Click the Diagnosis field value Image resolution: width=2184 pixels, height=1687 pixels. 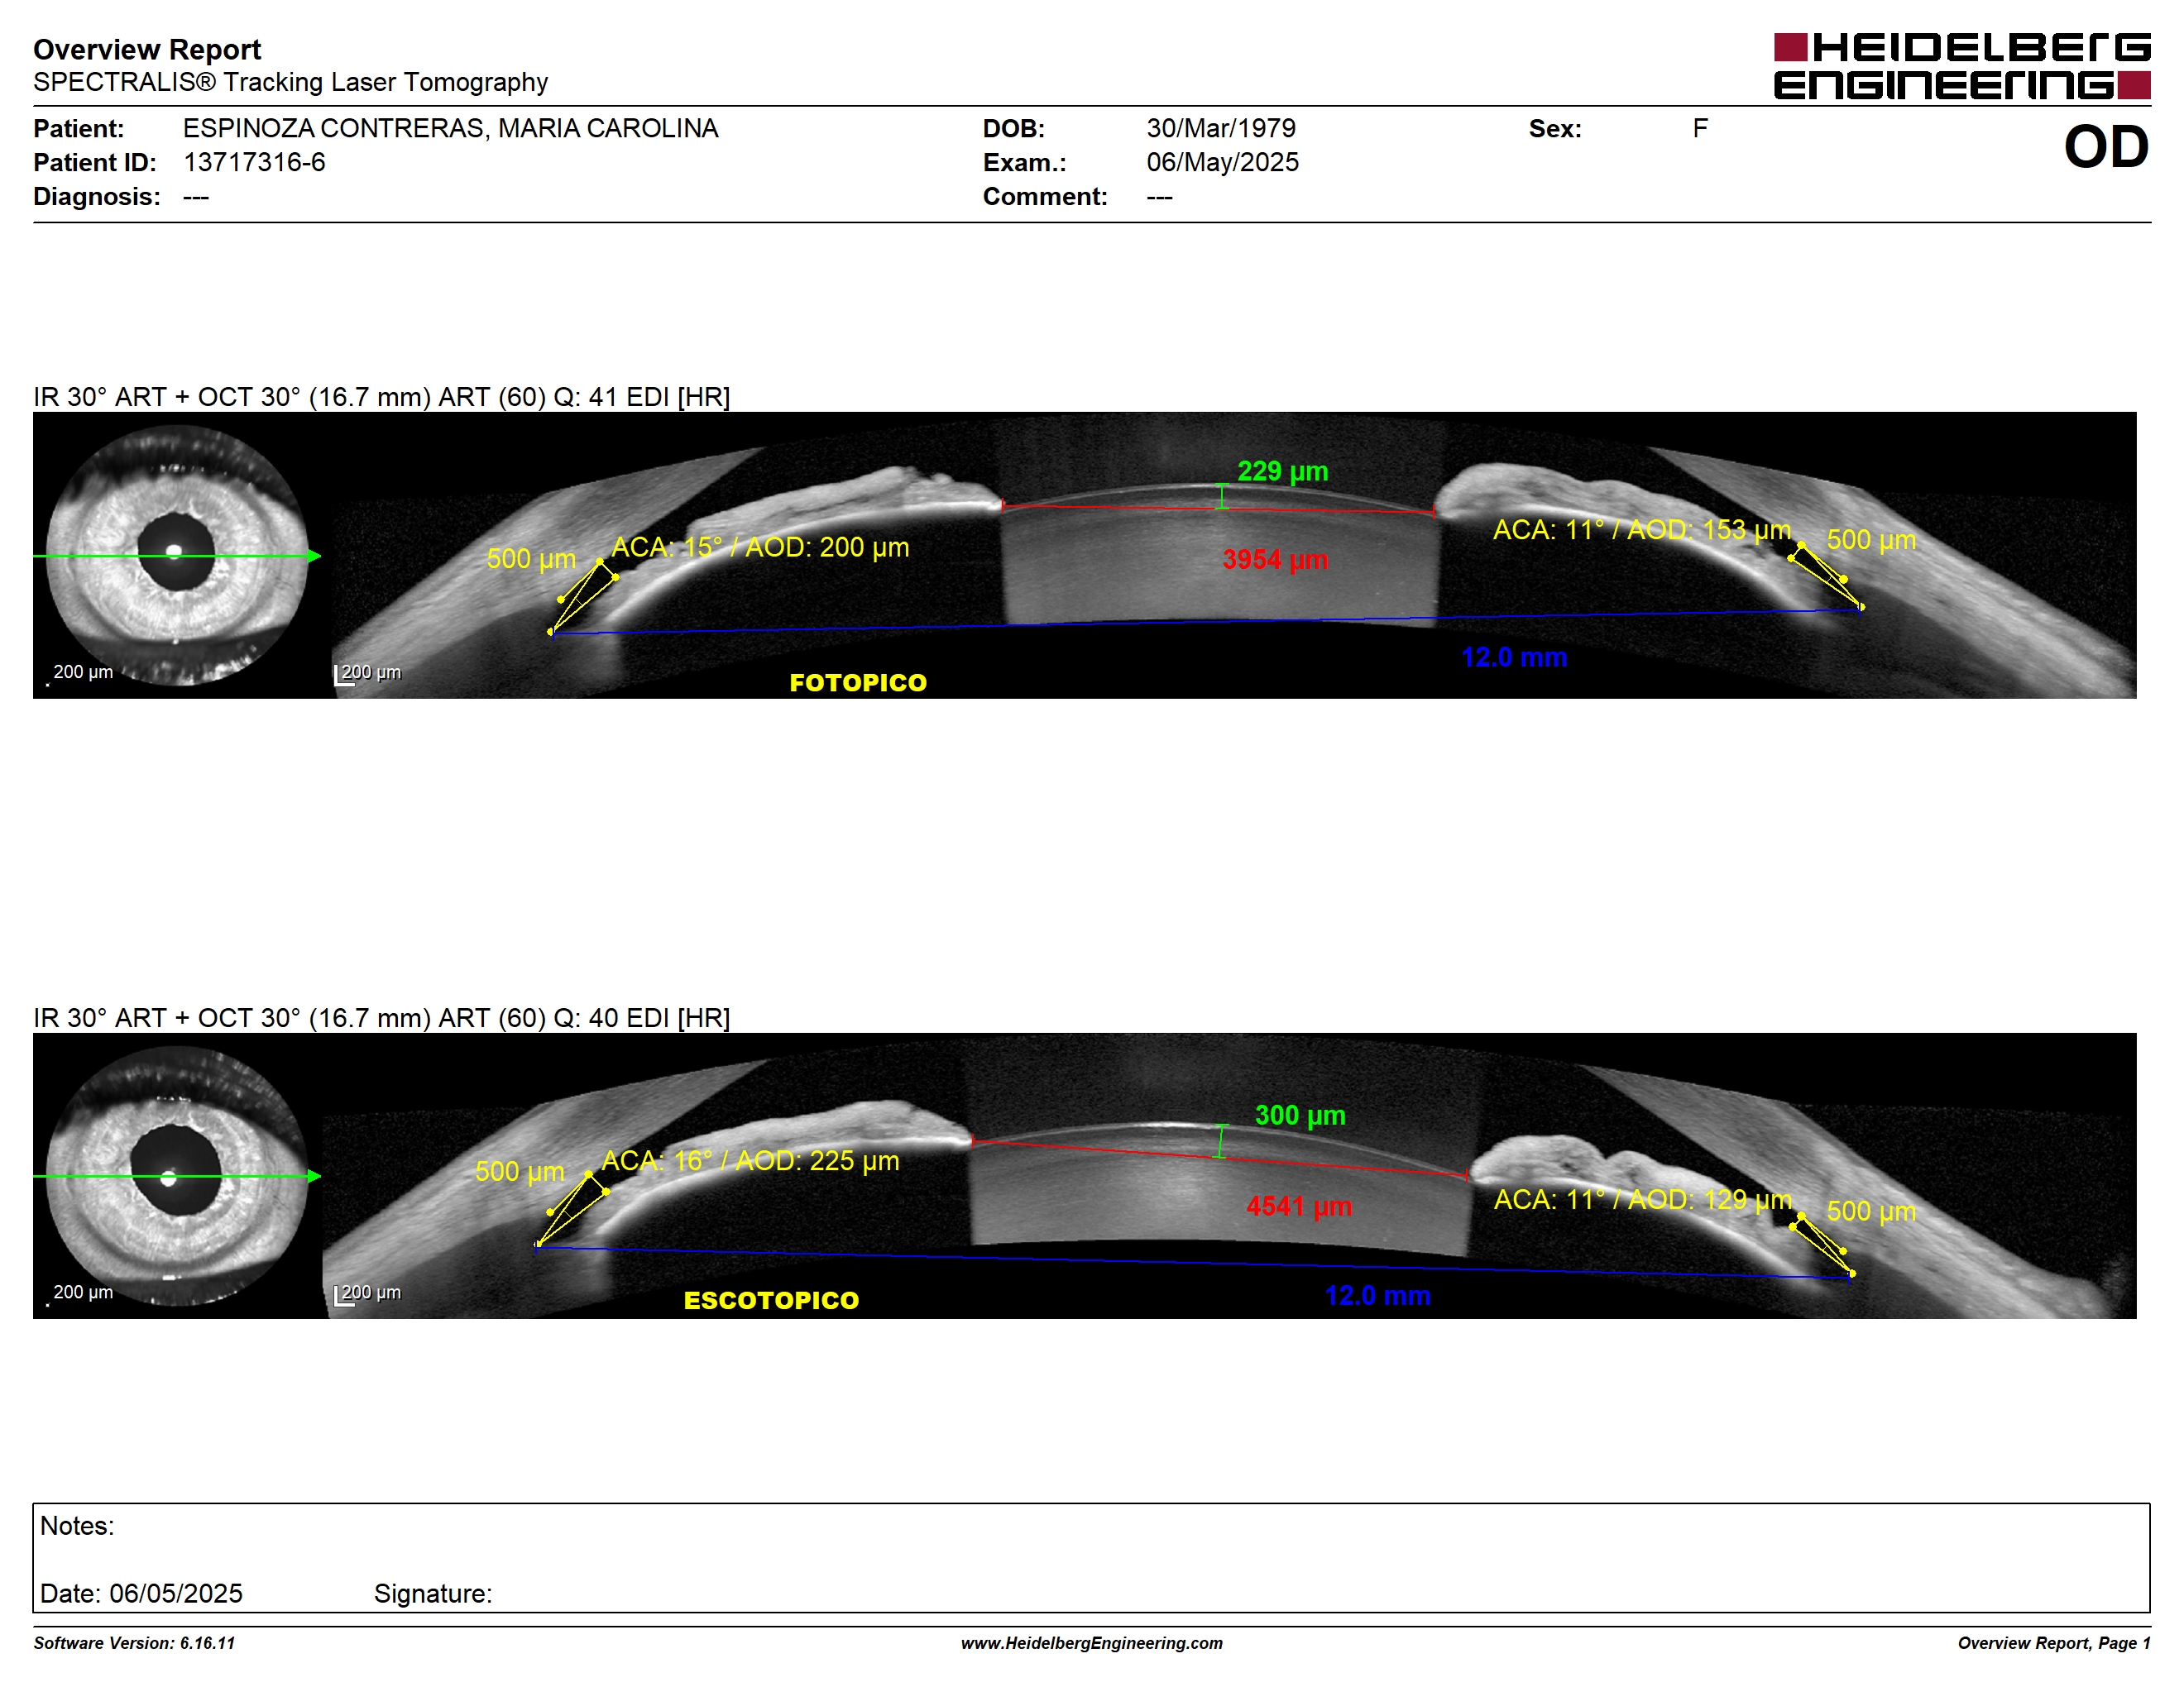[196, 197]
